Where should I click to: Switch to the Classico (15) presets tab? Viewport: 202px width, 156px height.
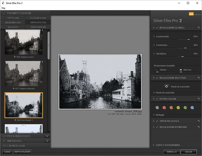point(38,18)
